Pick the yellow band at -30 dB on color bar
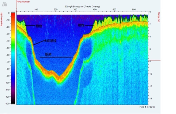Image resolution: width=176 pixels, height=114 pixels. point(13,34)
